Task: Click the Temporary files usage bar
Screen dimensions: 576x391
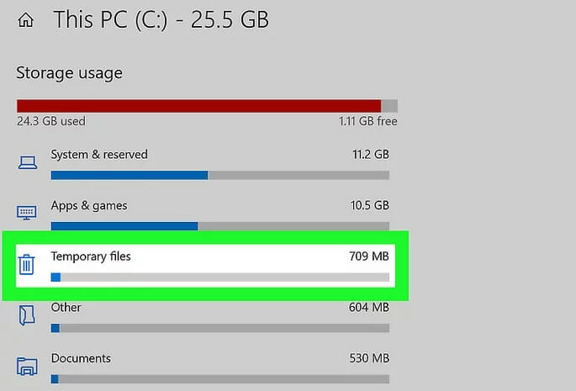Action: (x=220, y=277)
